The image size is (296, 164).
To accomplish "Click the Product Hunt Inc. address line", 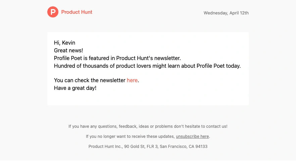I will [148, 147].
